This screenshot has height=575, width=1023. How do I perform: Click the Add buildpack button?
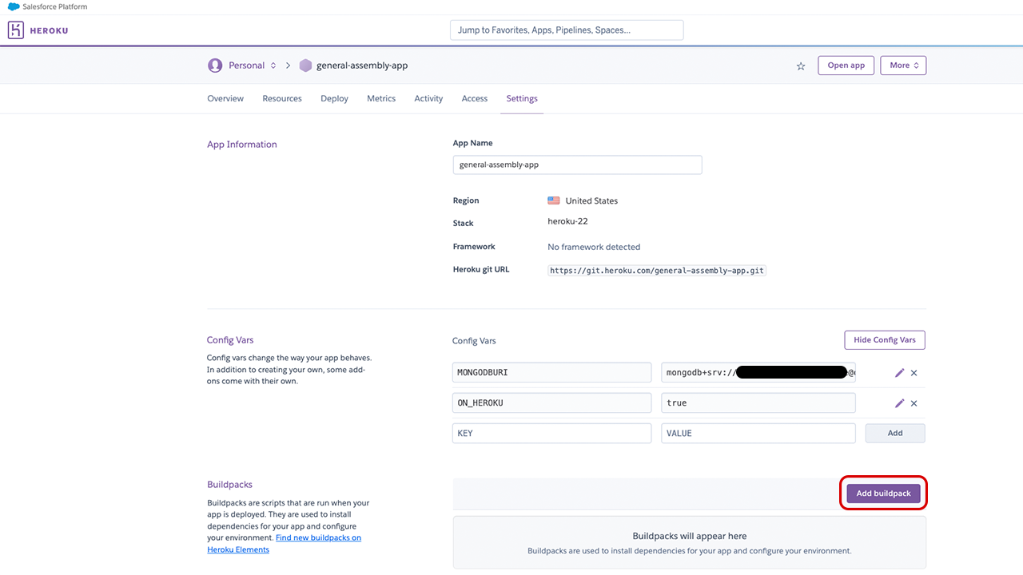(x=883, y=494)
